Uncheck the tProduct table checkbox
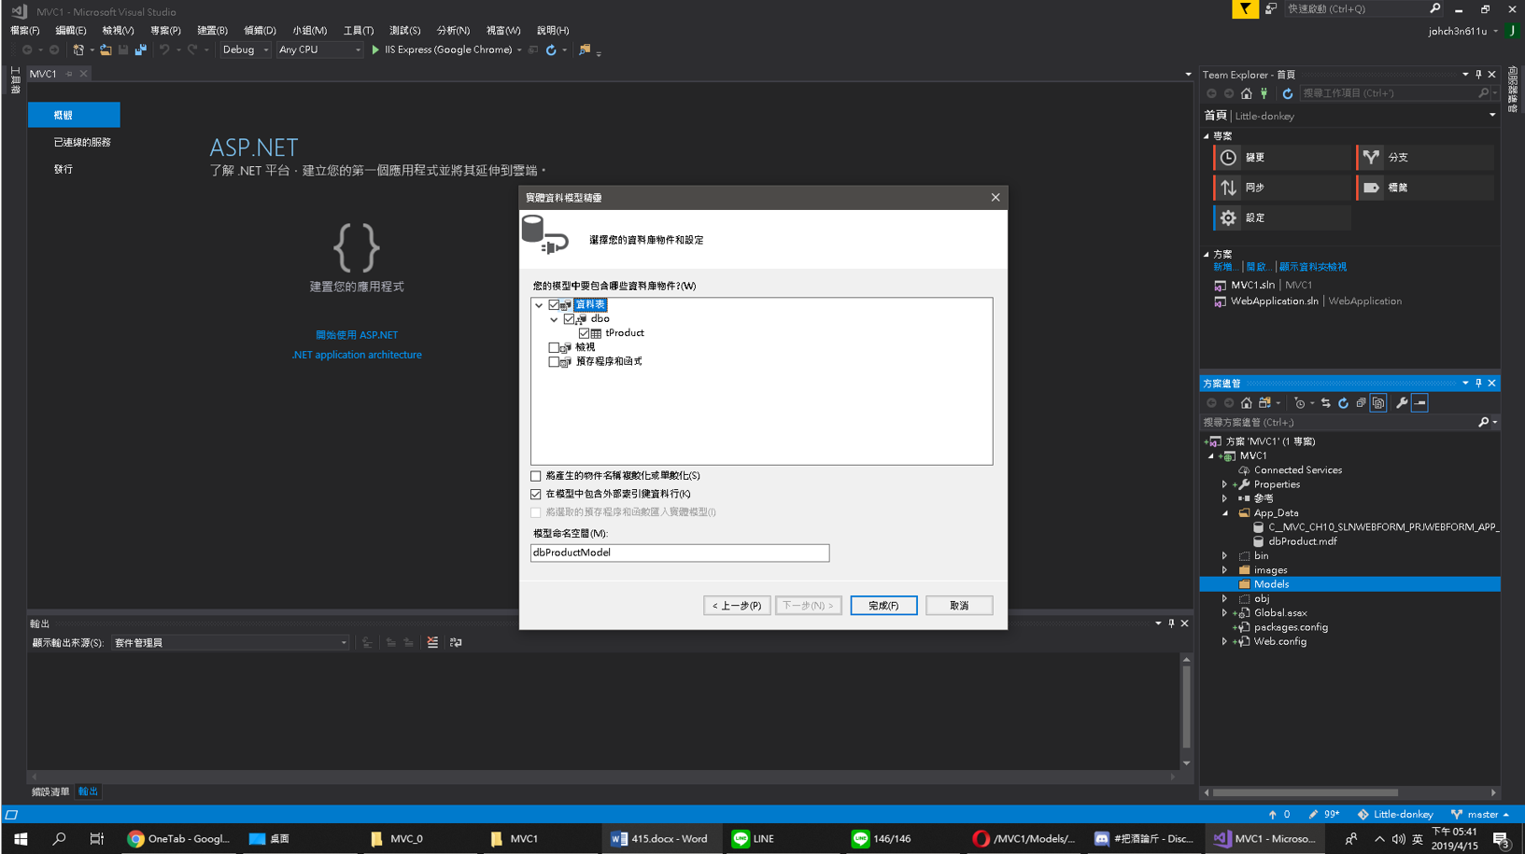The height and width of the screenshot is (854, 1525). tap(584, 333)
